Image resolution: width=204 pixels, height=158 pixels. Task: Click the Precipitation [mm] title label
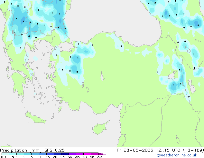coord(21,150)
